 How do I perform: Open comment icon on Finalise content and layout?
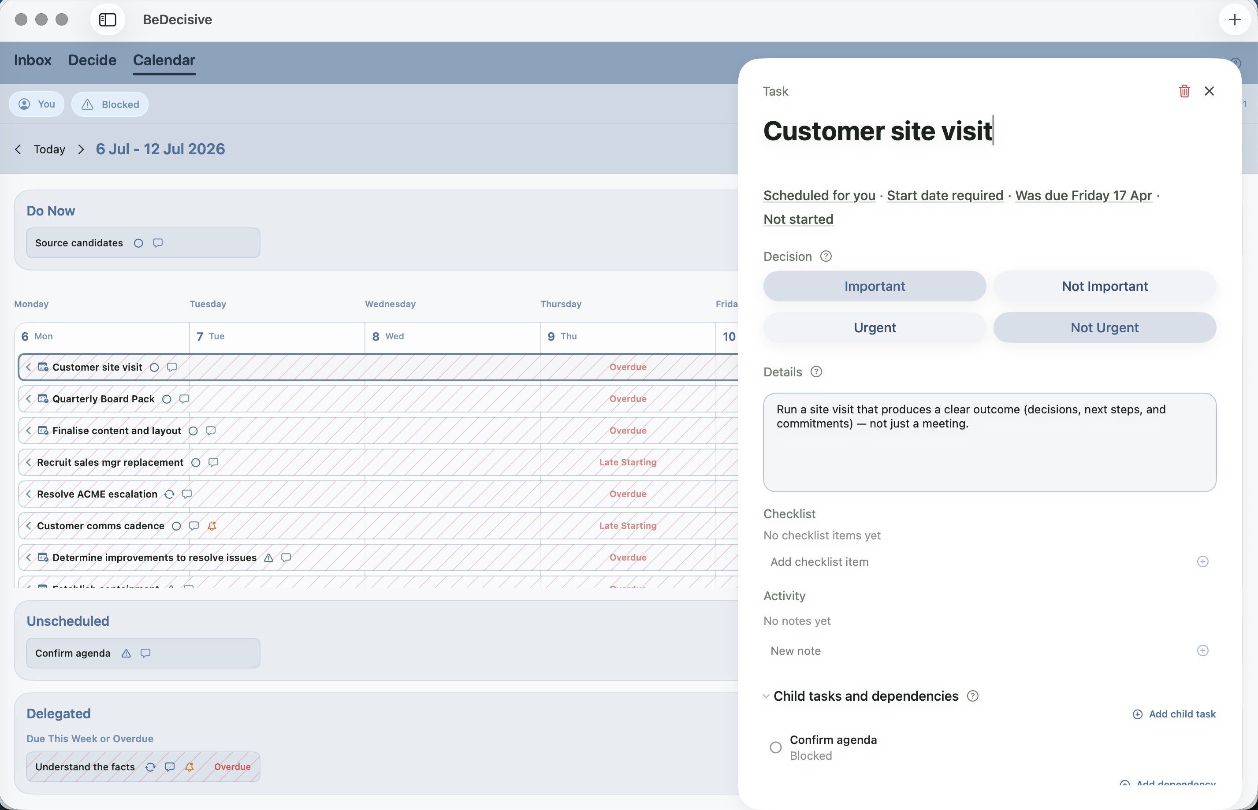(x=211, y=431)
